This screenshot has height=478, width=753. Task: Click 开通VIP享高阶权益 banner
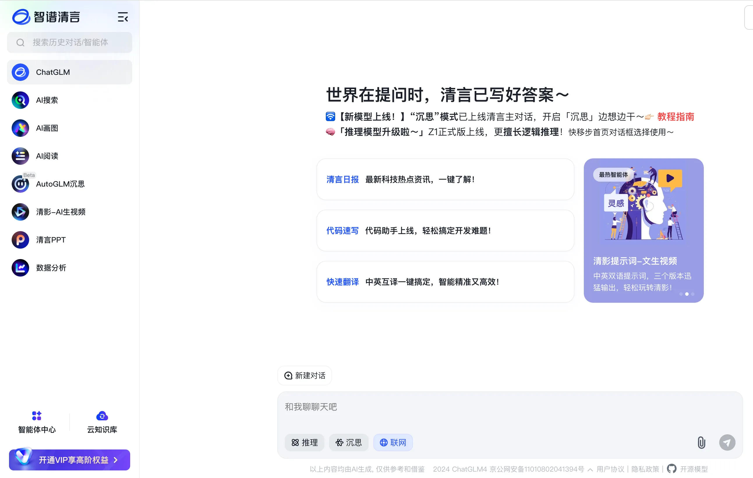point(69,460)
